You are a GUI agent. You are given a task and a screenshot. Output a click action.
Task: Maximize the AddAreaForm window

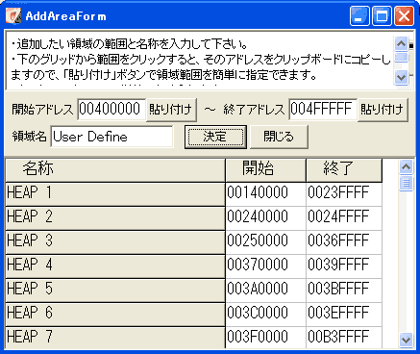point(382,15)
